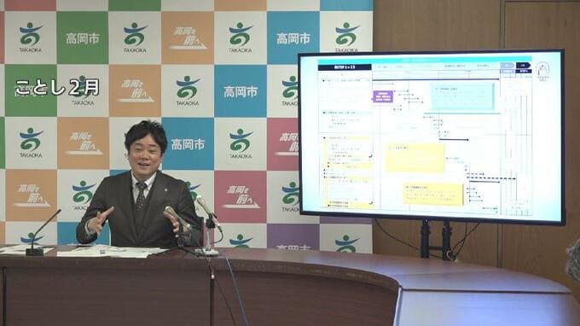Click the purple callout box on the slide
580x326 pixels.
[382, 96]
